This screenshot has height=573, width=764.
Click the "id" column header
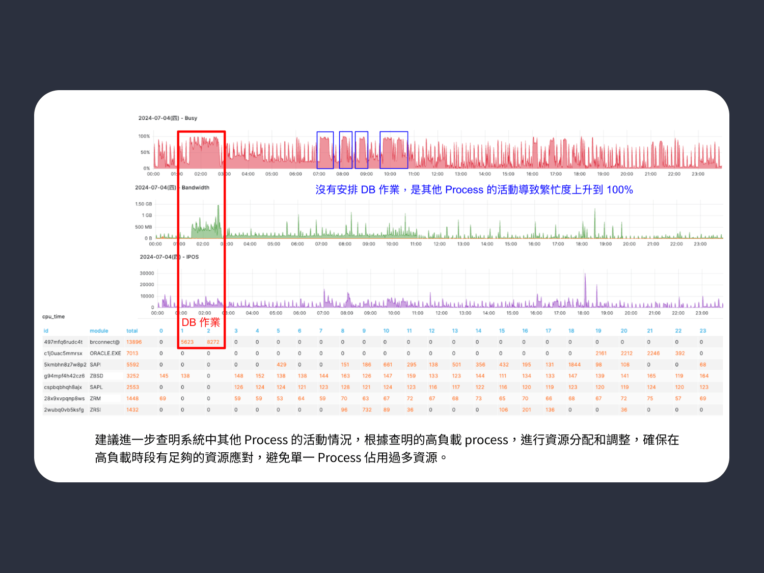(x=46, y=331)
